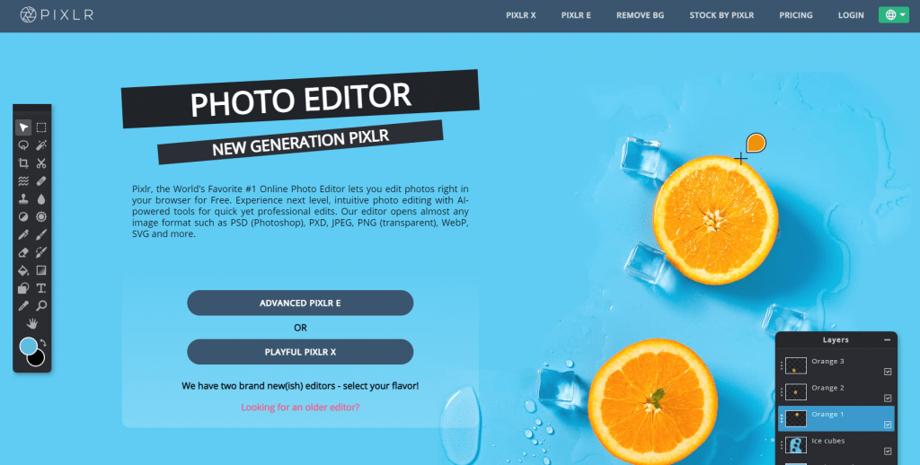920x465 pixels.
Task: Click the 'Orange 1' layer name
Action: (x=827, y=415)
